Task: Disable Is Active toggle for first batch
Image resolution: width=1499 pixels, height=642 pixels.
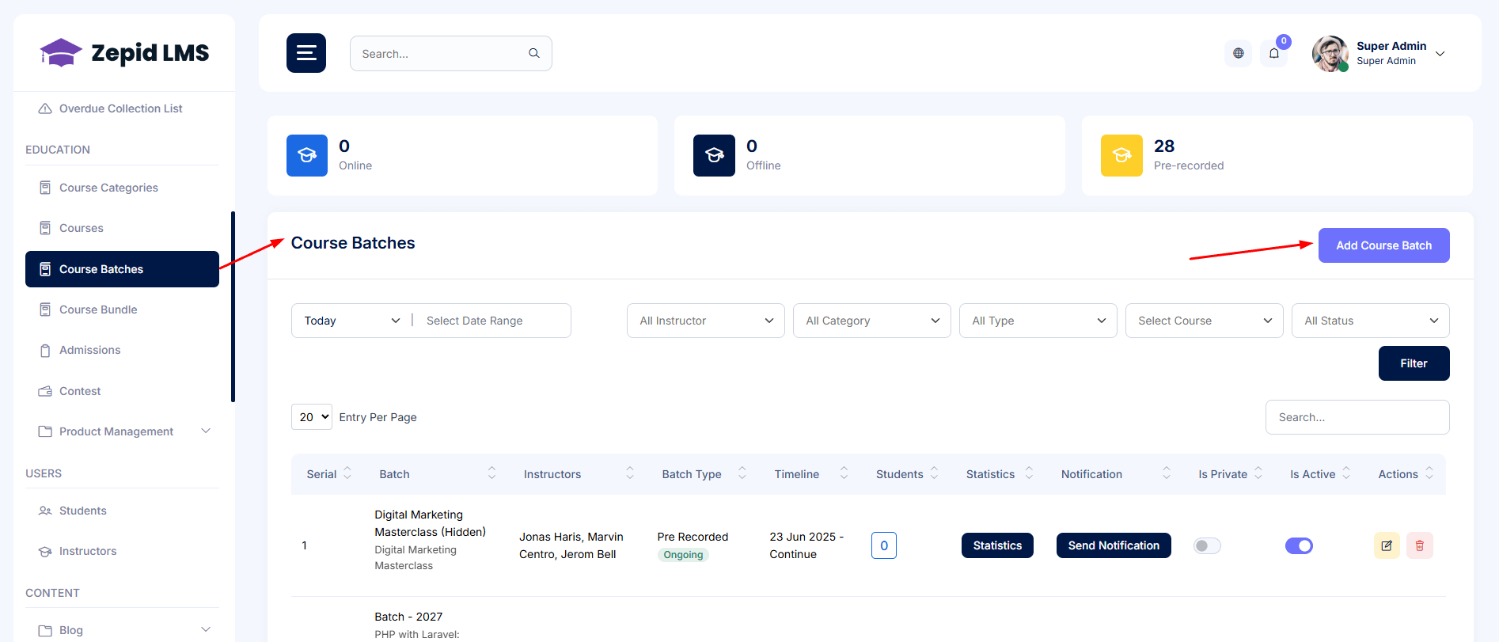Action: point(1299,545)
